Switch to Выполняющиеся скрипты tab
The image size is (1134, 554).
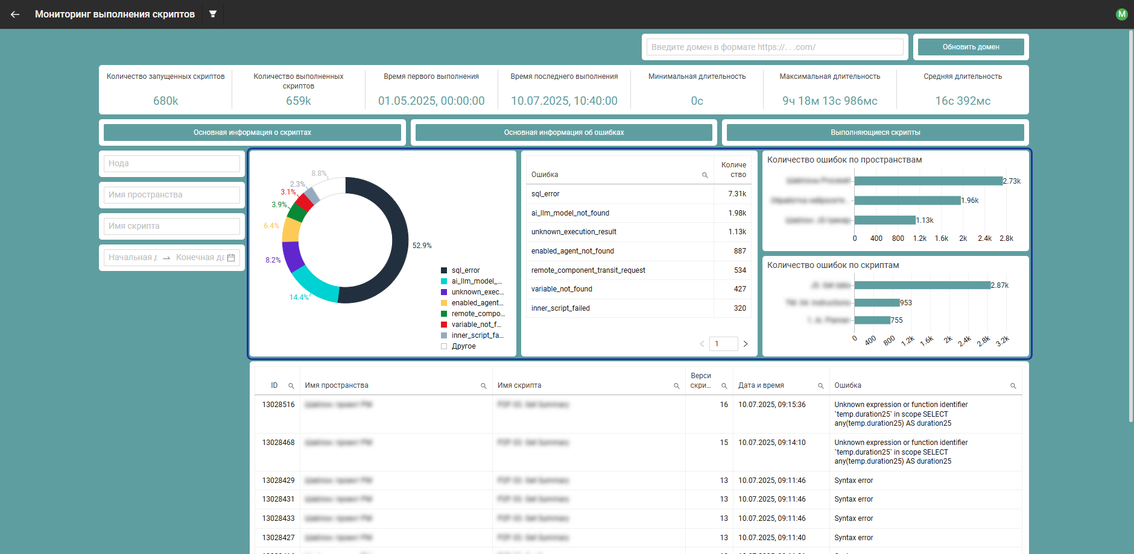tap(875, 132)
